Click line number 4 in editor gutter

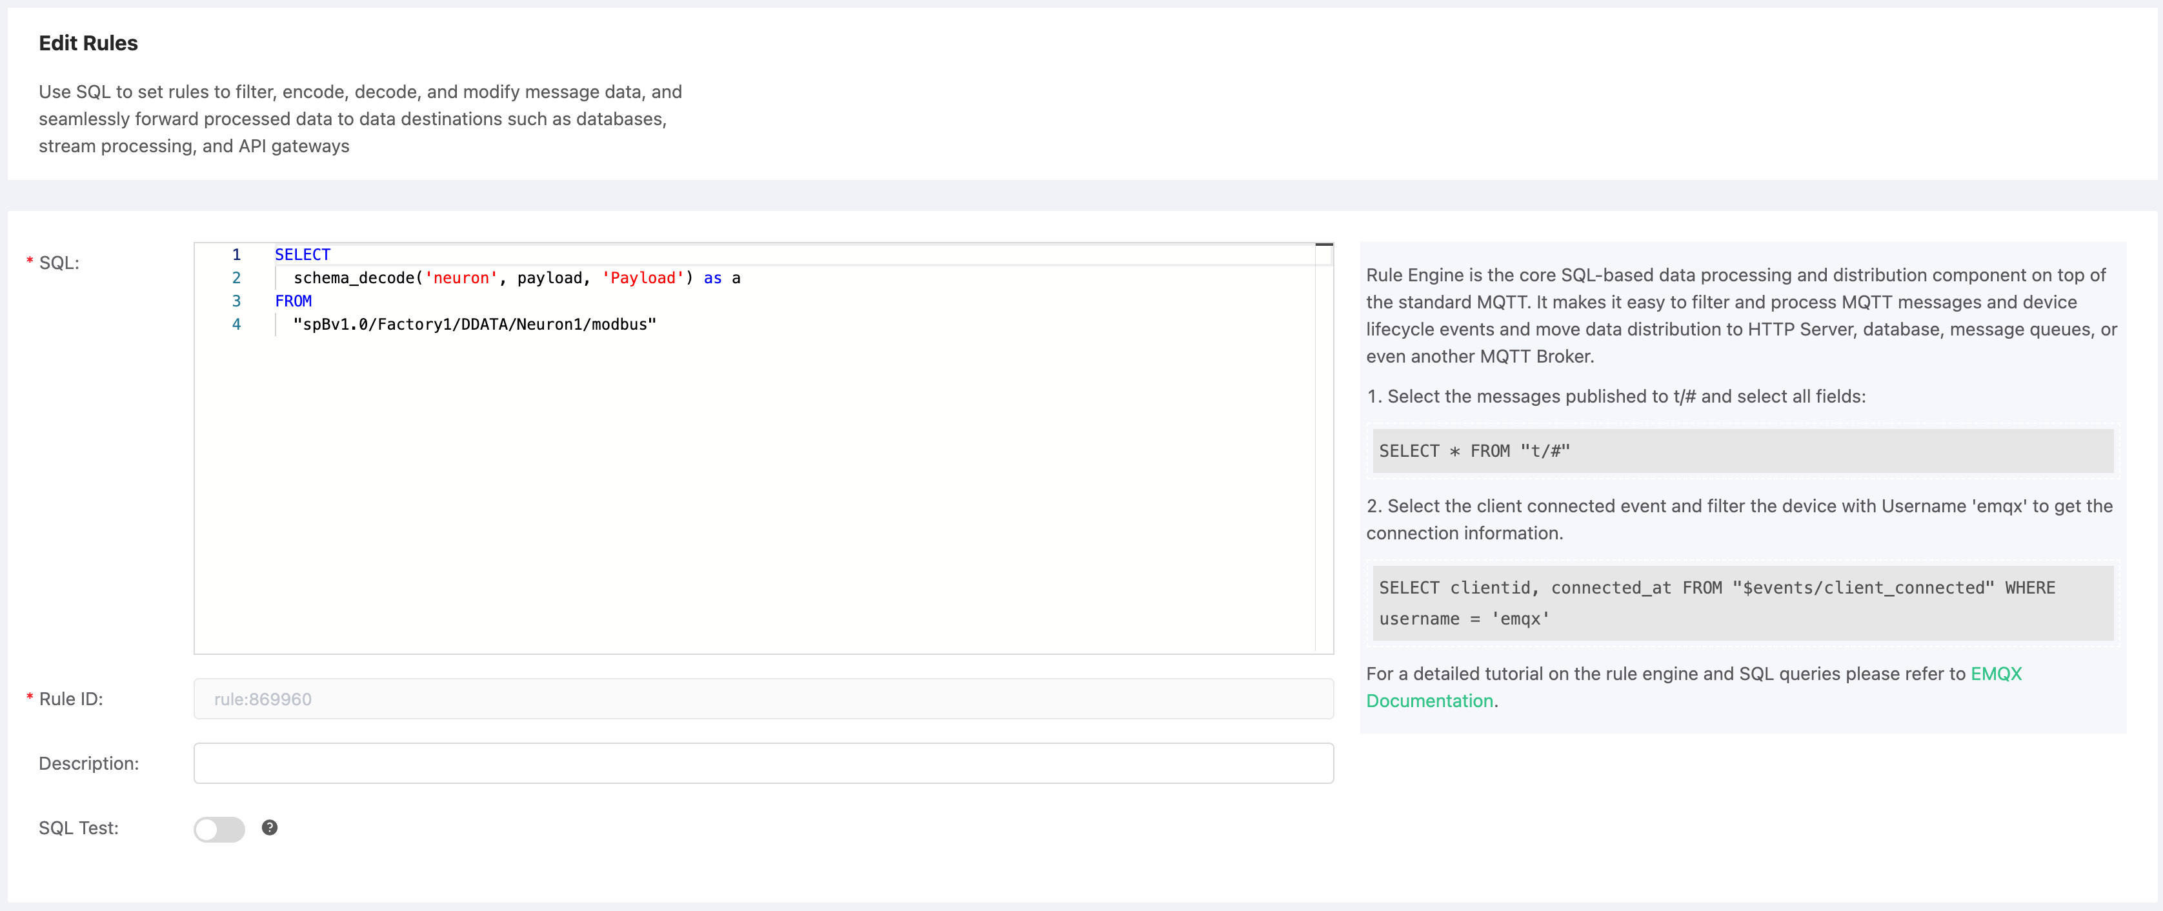tap(236, 324)
